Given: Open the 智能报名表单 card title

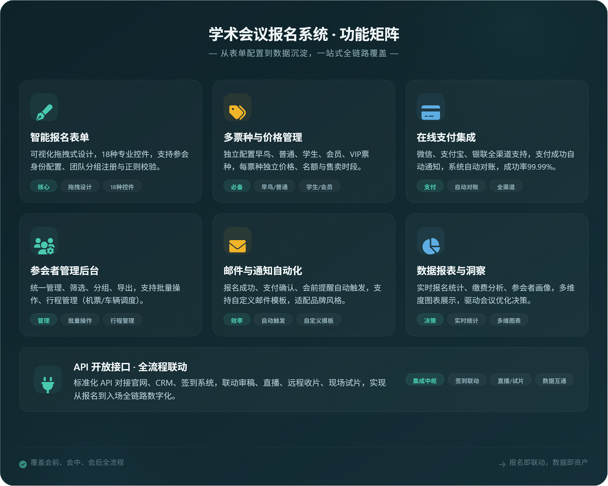Looking at the screenshot, I should 60,137.
